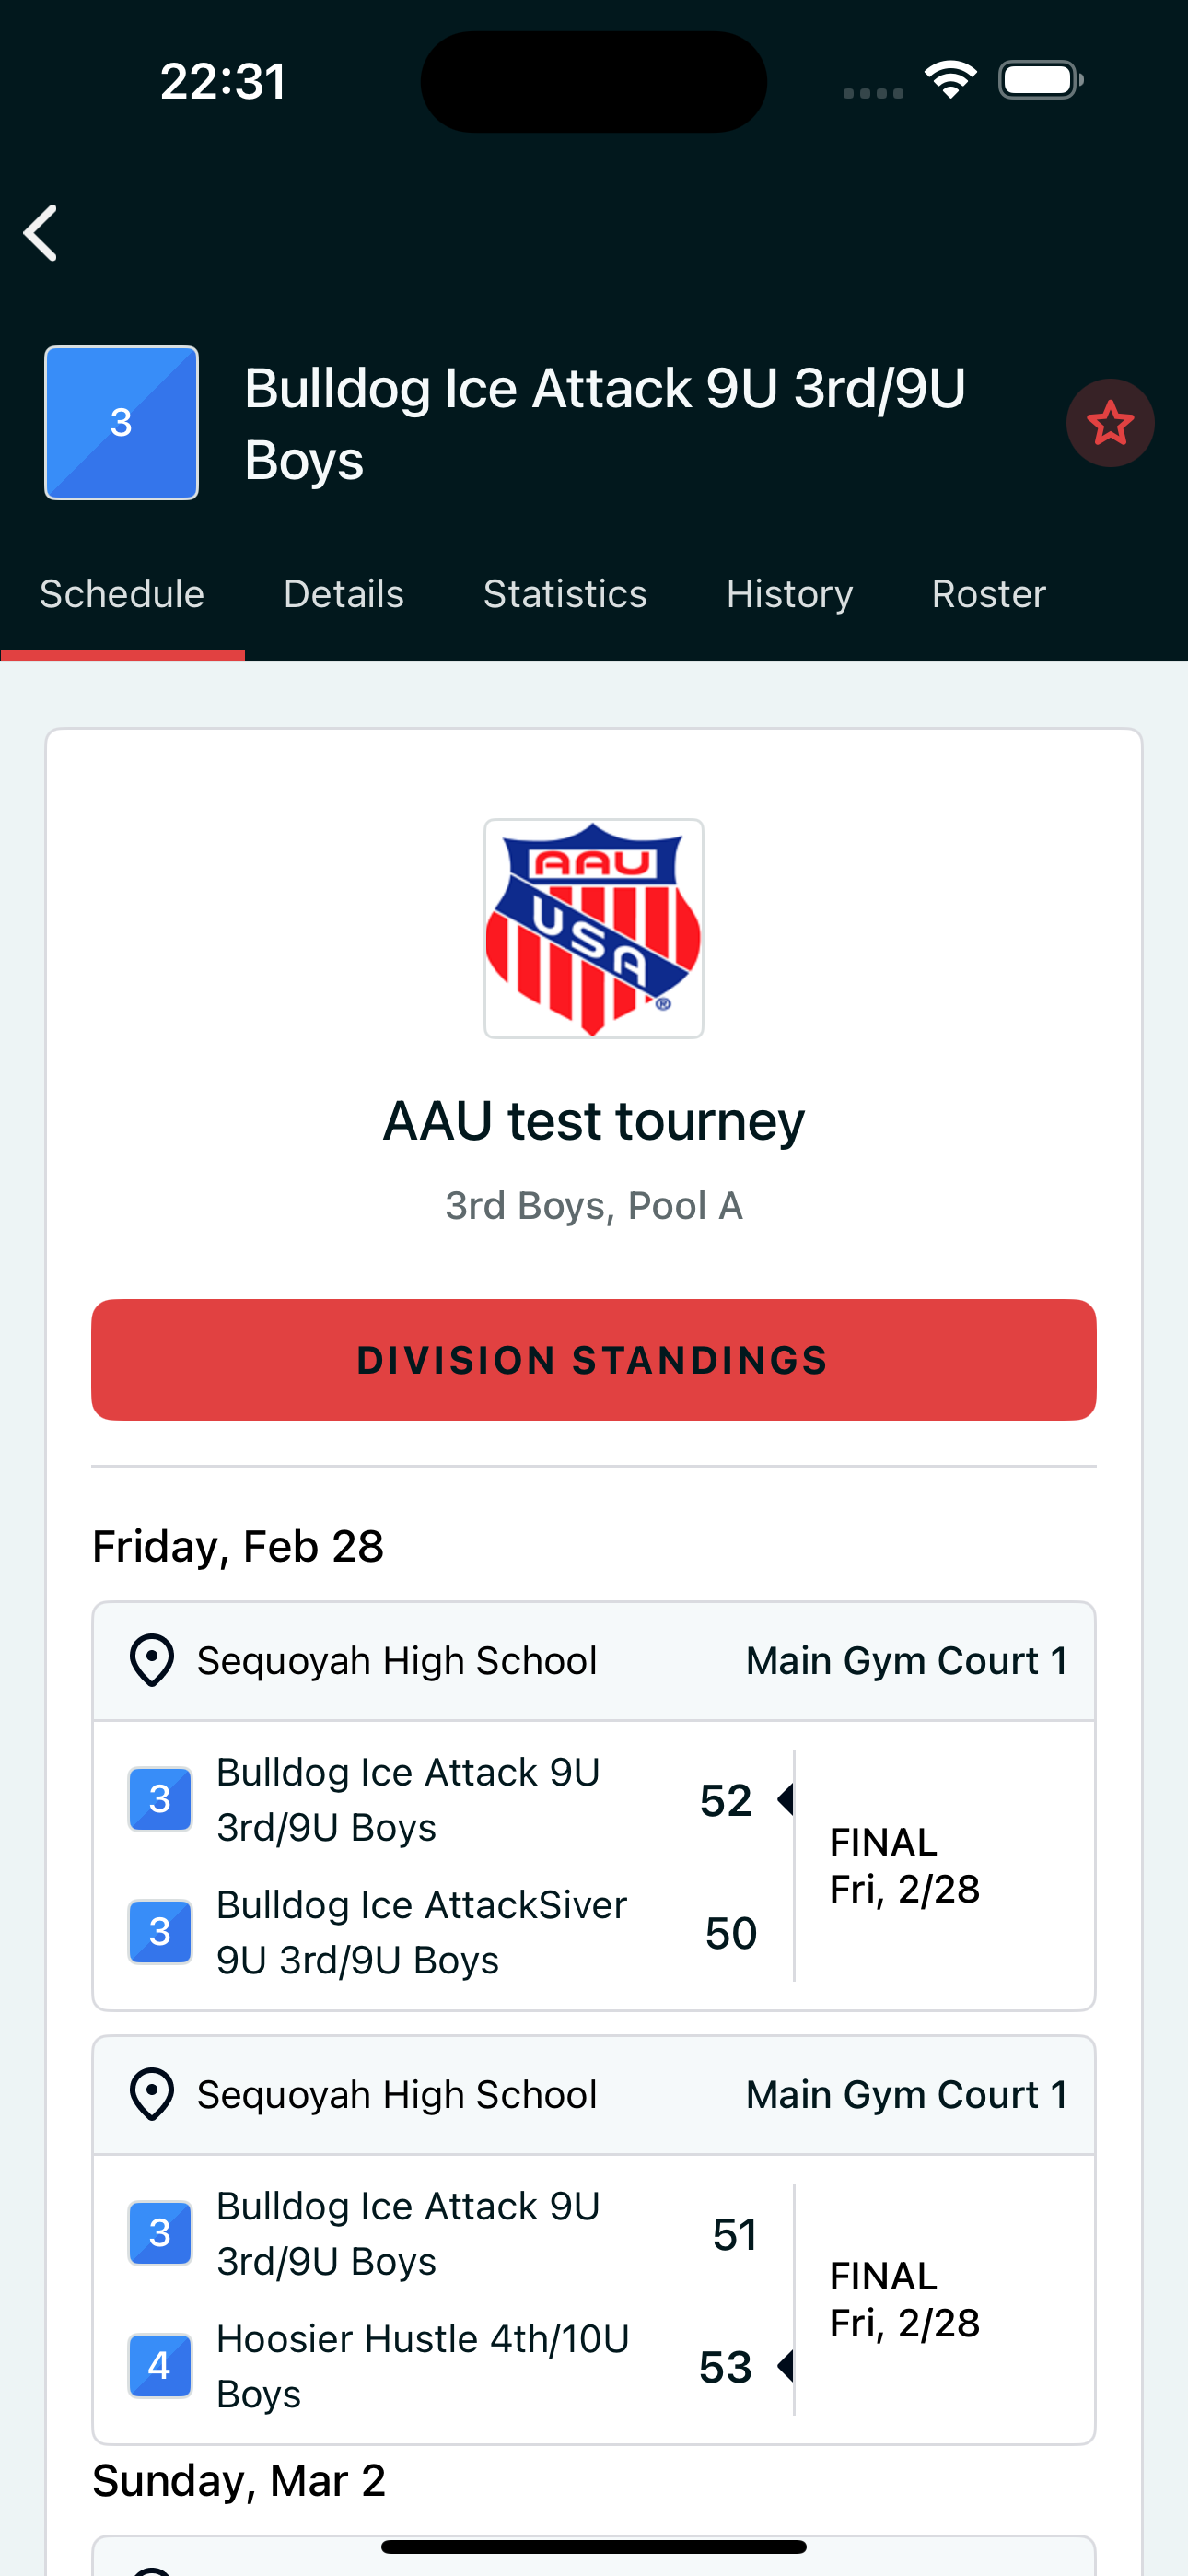Open first game with score 52
Screen dimensions: 1188x2576
tap(594, 1866)
